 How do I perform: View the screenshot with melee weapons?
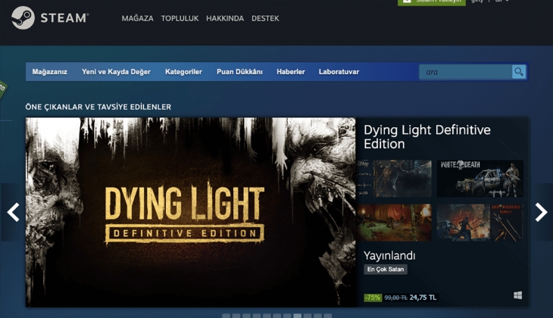click(480, 223)
